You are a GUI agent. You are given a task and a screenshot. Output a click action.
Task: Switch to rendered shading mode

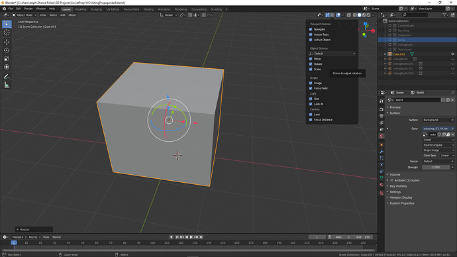pyautogui.click(x=369, y=15)
